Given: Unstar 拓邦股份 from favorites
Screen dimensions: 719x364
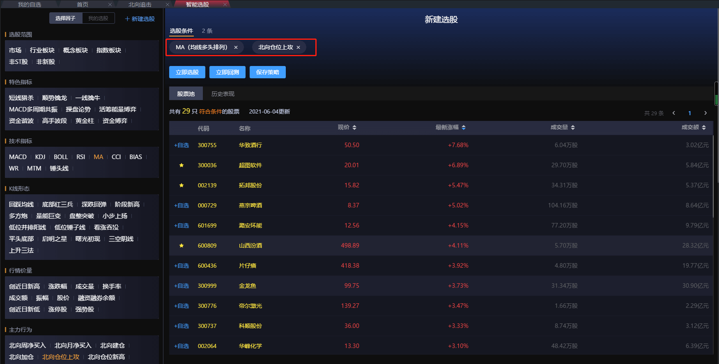Looking at the screenshot, I should pyautogui.click(x=181, y=185).
